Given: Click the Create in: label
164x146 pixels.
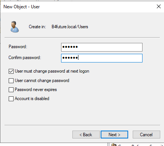Looking at the screenshot, I should 37,27.
